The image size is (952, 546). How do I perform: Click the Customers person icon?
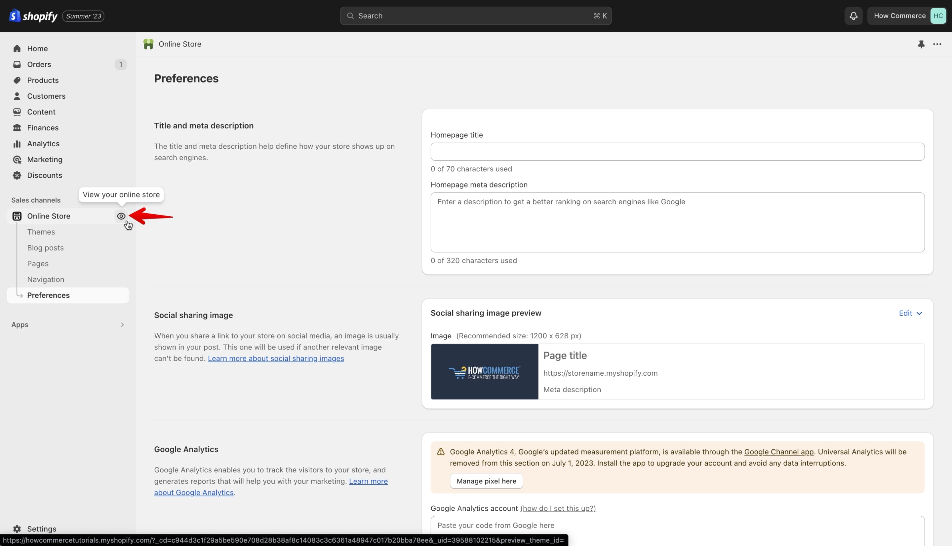pyautogui.click(x=17, y=96)
